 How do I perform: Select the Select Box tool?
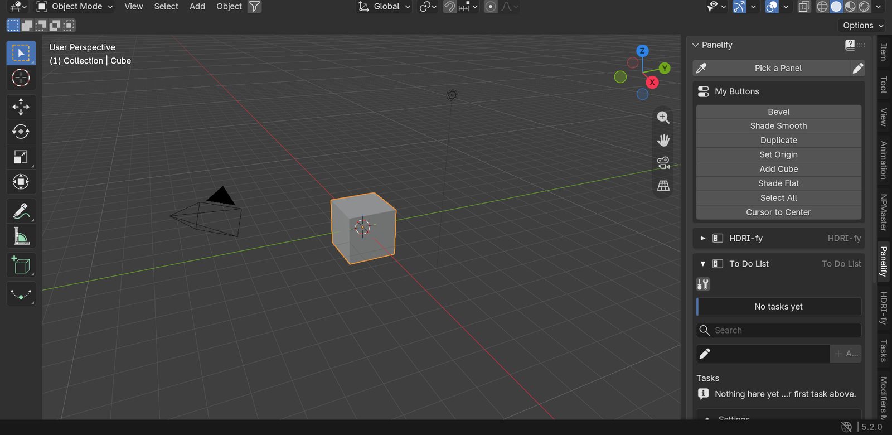pyautogui.click(x=21, y=53)
